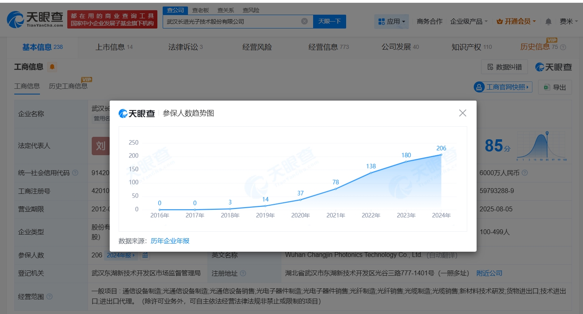
Task: Select the 2020年 data point labeled 37
Action: (300, 200)
